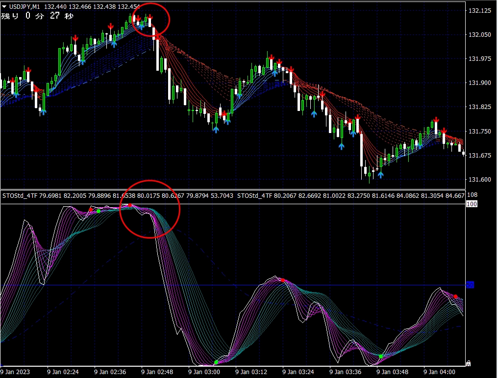
Task: Click the blue 50 level marker on the oscillator scale
Action: tap(470, 285)
